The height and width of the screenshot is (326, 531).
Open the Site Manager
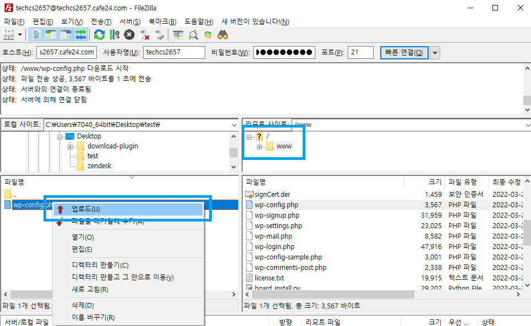10,35
